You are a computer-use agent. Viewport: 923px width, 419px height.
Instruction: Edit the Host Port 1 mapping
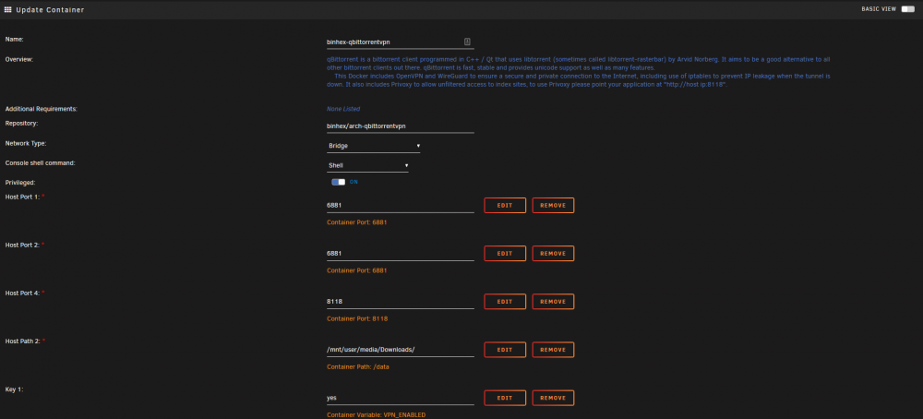505,206
